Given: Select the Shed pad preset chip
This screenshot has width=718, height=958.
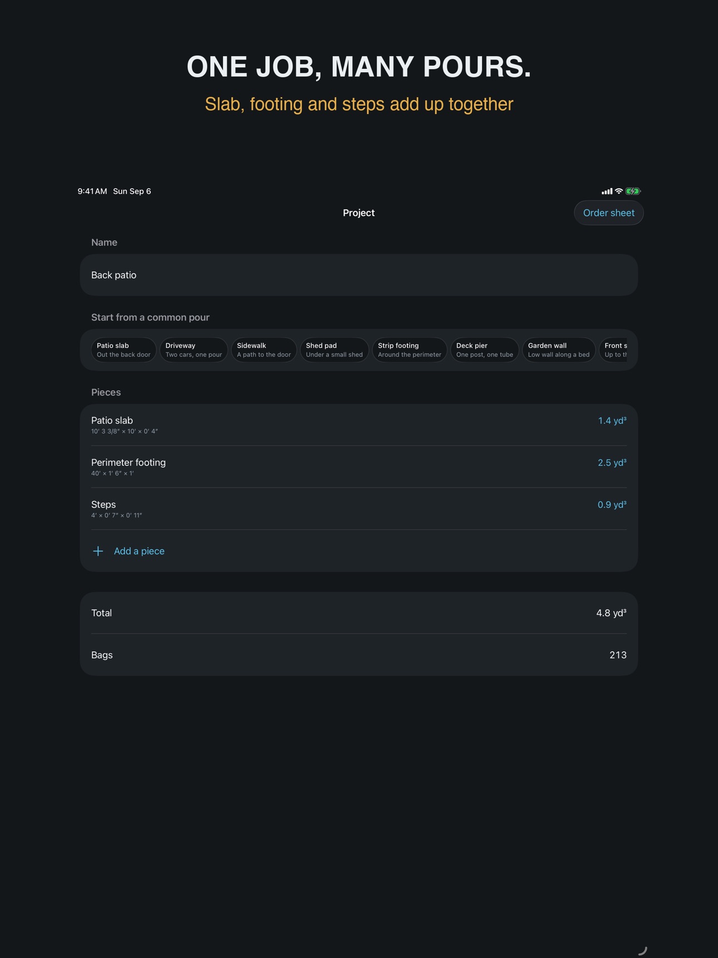Looking at the screenshot, I should 335,350.
